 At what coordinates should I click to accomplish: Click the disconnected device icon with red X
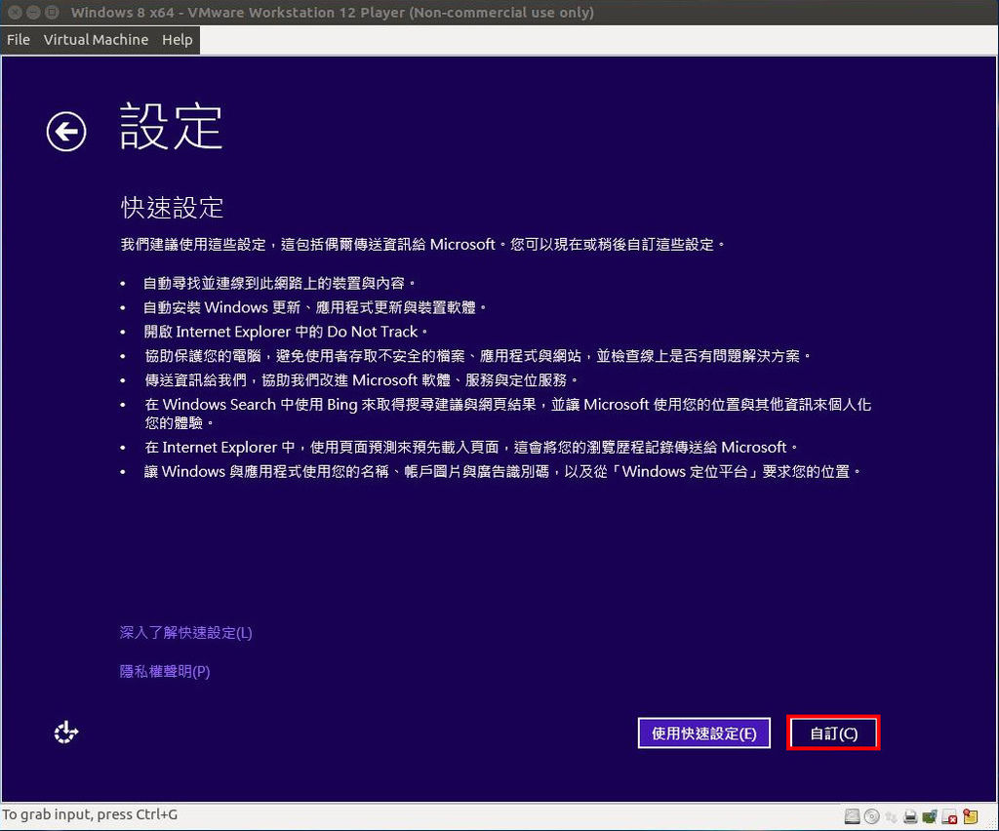949,816
